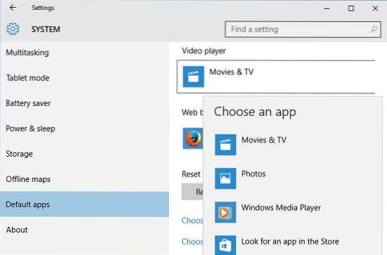Select Windows Media Player as video player

[293, 212]
